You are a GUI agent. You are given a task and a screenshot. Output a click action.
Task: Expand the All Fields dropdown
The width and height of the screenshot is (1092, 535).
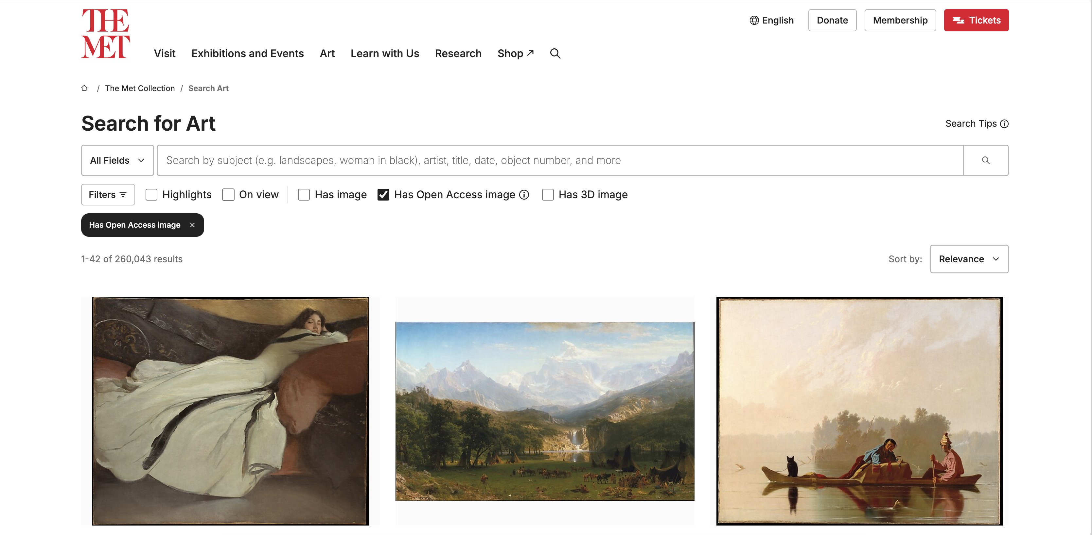pyautogui.click(x=117, y=160)
